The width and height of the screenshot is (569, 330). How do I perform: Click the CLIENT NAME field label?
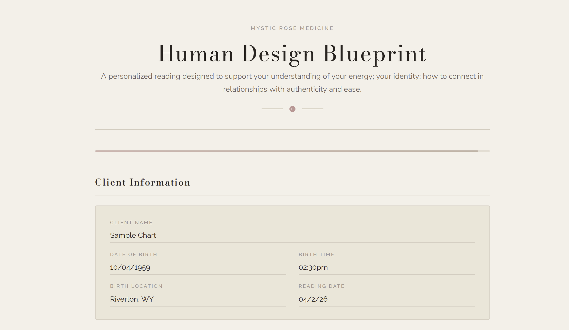131,222
